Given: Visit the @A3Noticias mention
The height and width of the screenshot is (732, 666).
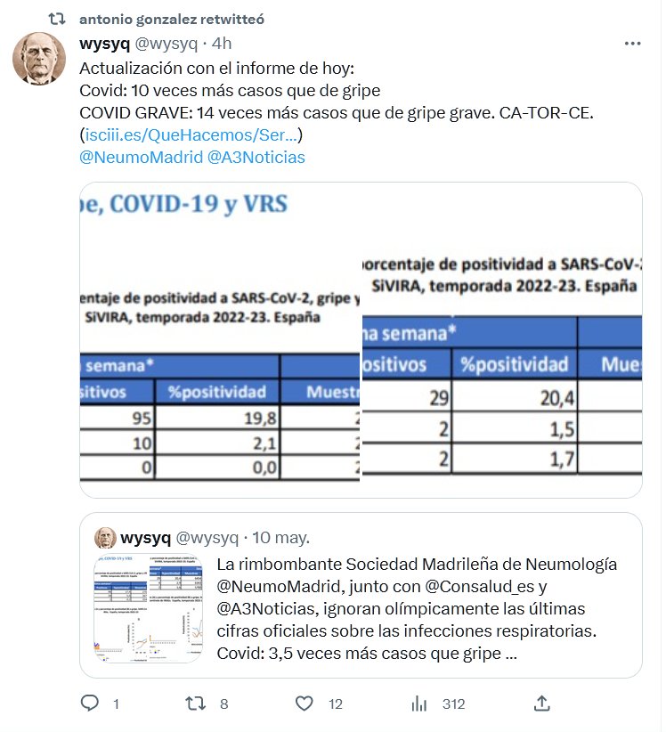Looking at the screenshot, I should tap(256, 157).
